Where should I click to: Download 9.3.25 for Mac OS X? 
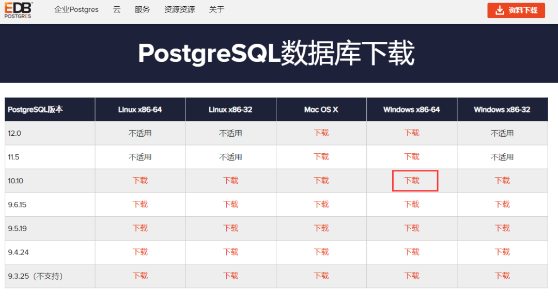click(321, 276)
